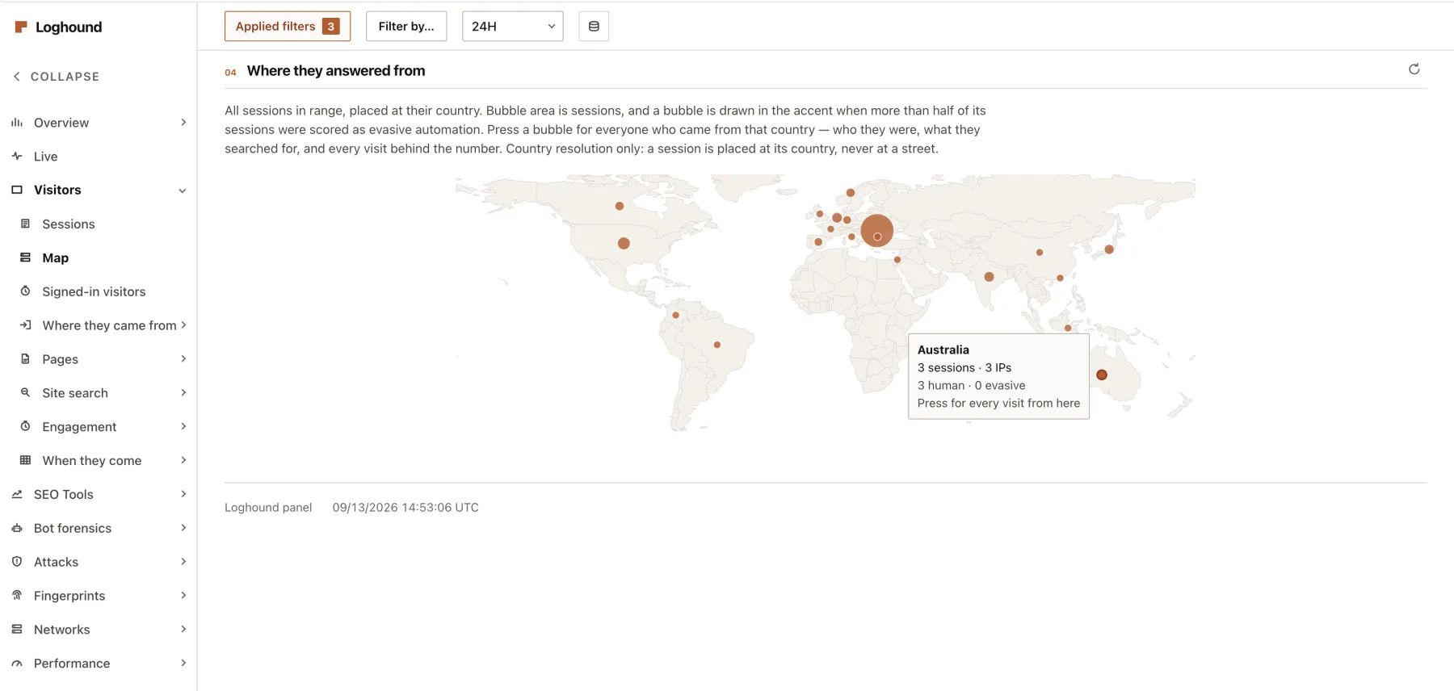Click the Overview bar chart icon
The height and width of the screenshot is (691, 1454).
coord(17,123)
